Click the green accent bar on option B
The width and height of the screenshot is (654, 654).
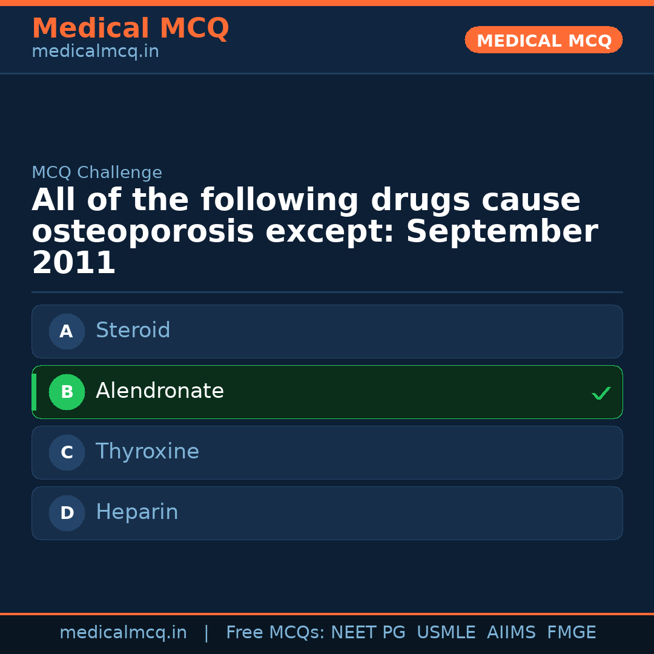(x=34, y=392)
